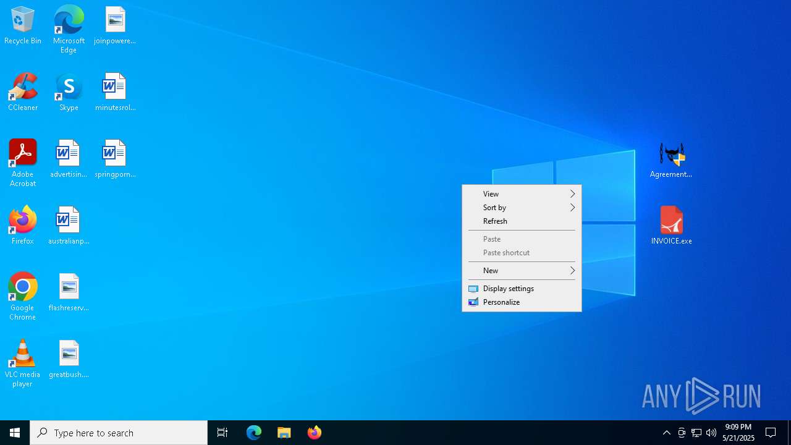
Task: Select the Recycle Bin desktop icon
Action: coord(23,26)
